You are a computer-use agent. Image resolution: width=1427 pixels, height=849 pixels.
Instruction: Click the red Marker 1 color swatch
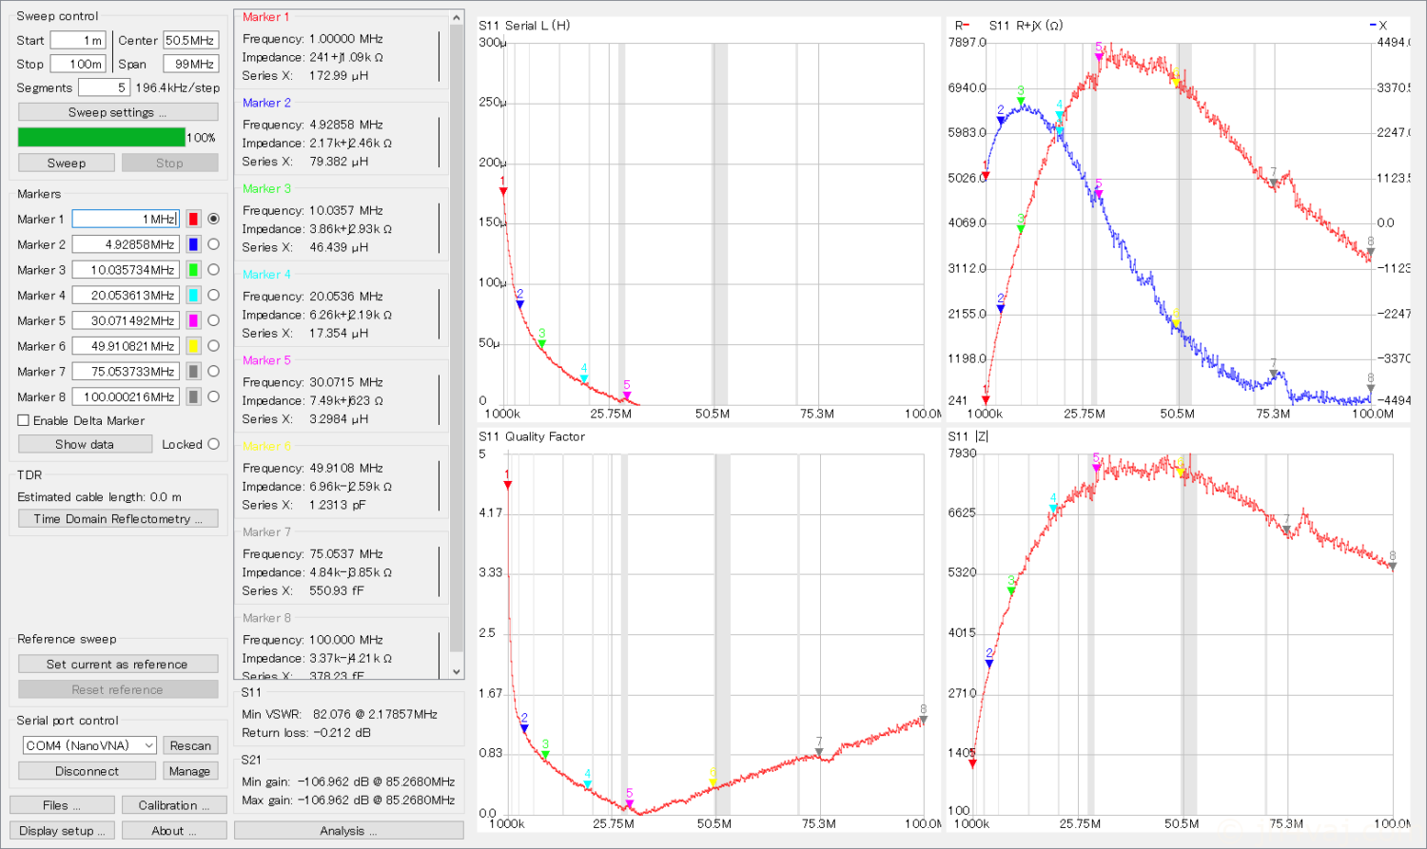point(193,219)
